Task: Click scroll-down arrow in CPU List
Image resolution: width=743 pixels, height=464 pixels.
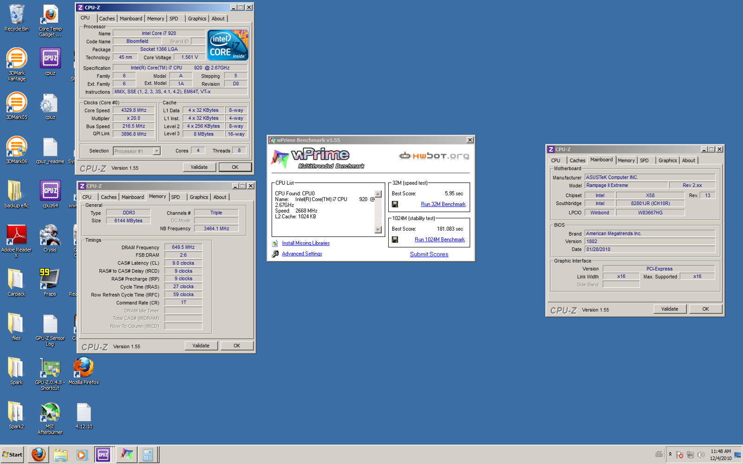Action: pos(378,230)
